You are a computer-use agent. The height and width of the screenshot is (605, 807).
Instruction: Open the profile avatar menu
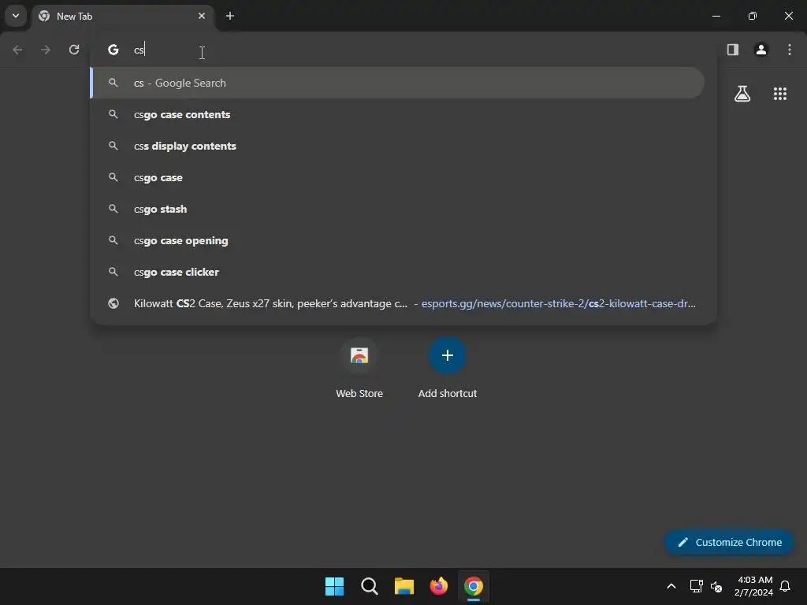[x=761, y=50]
